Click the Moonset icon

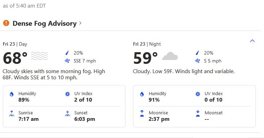coord(198,114)
